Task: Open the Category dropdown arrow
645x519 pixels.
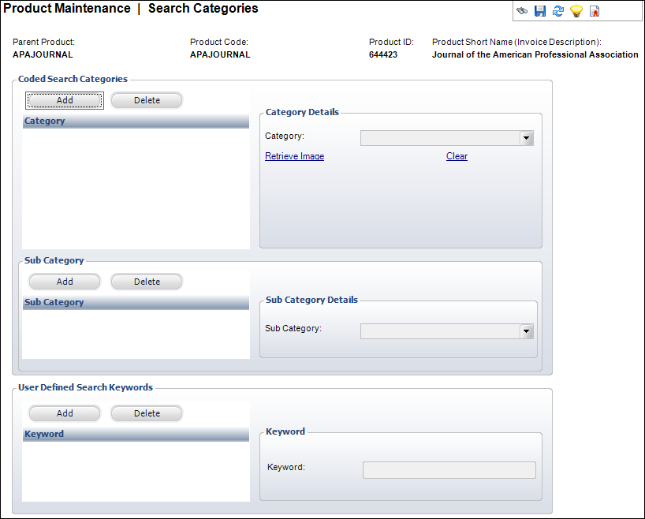Action: click(x=527, y=138)
